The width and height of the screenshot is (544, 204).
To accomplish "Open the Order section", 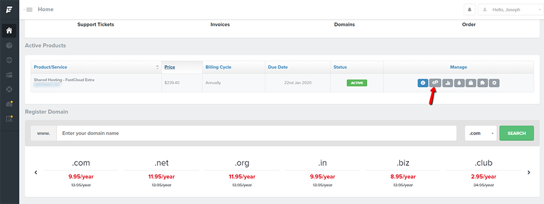I will (x=469, y=25).
